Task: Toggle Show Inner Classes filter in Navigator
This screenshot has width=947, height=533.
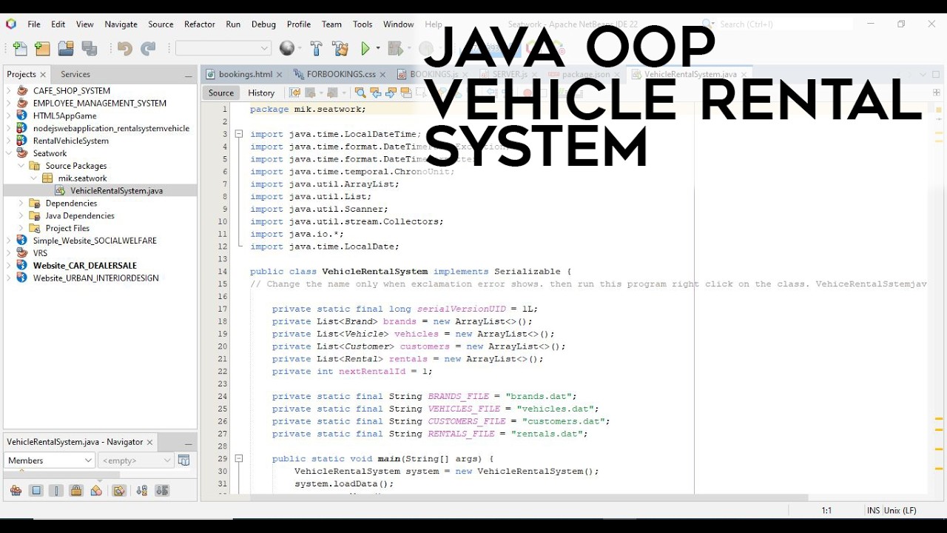Action: (96, 490)
